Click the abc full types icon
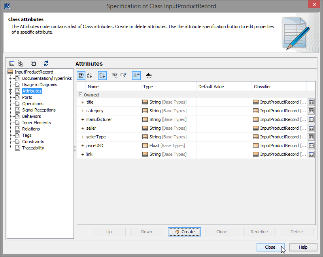The width and height of the screenshot is (323, 257). coord(149,76)
